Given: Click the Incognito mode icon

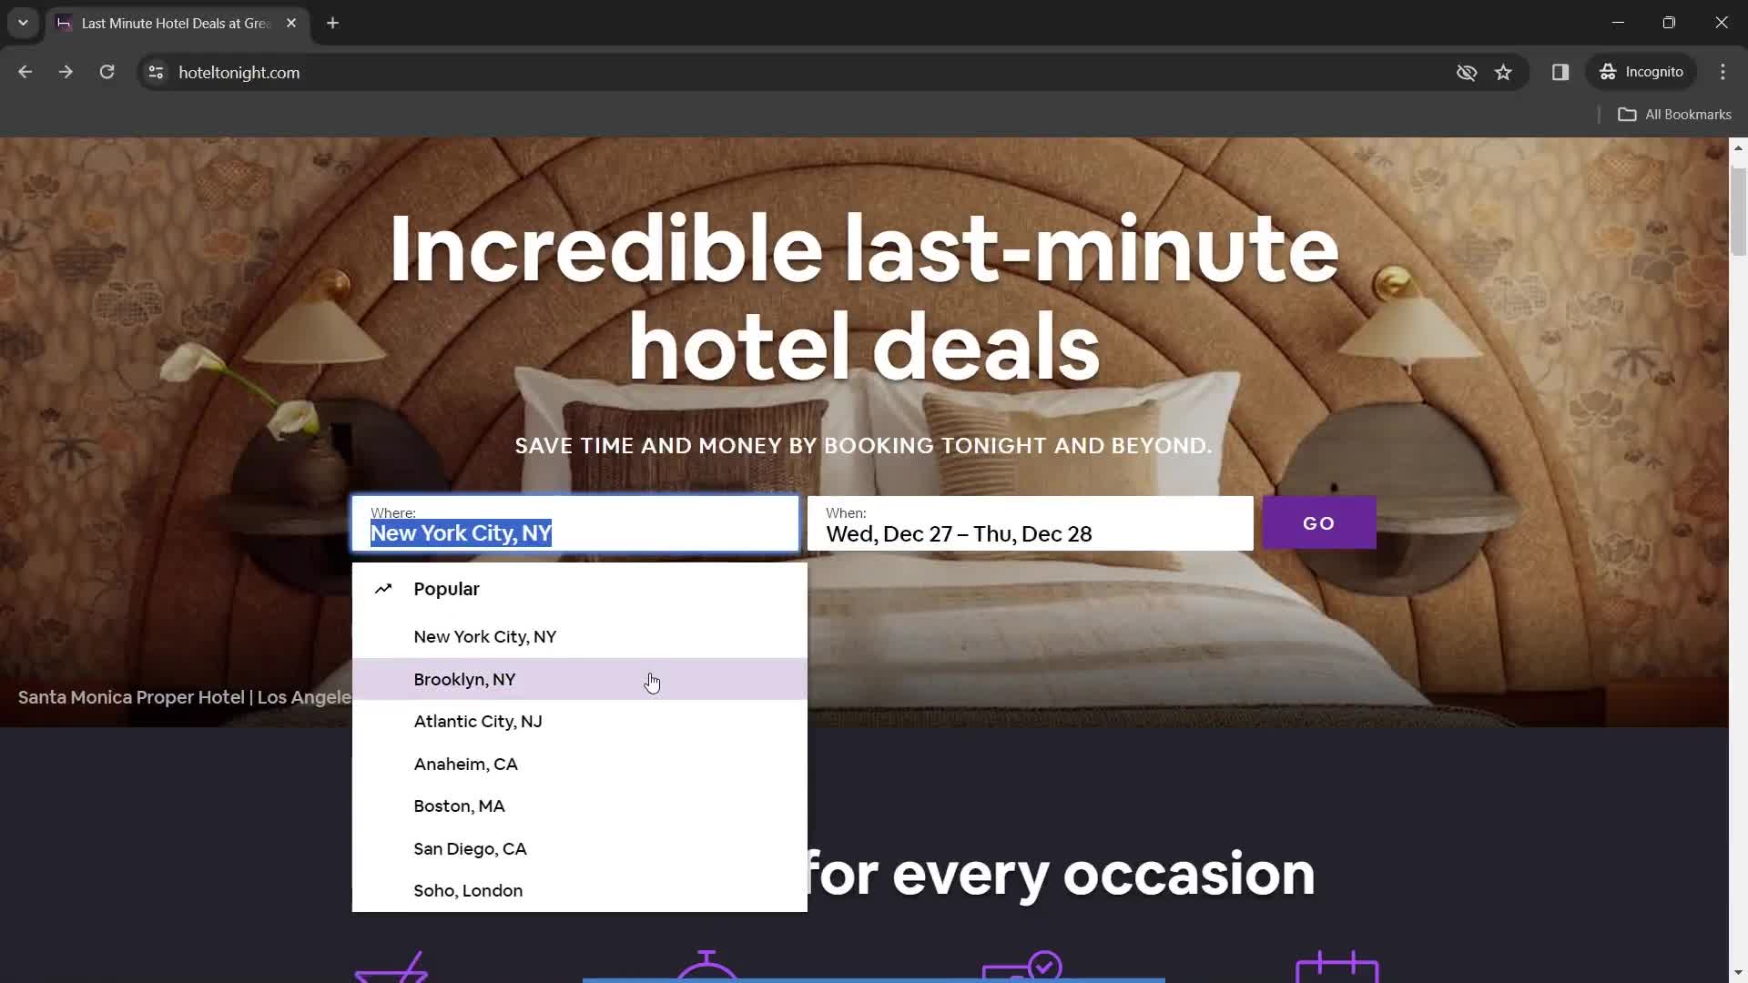Looking at the screenshot, I should tap(1609, 72).
